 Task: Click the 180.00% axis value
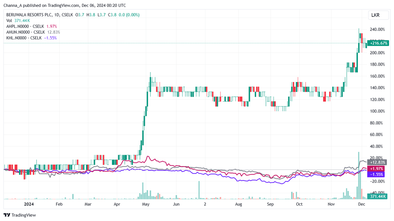(378, 64)
